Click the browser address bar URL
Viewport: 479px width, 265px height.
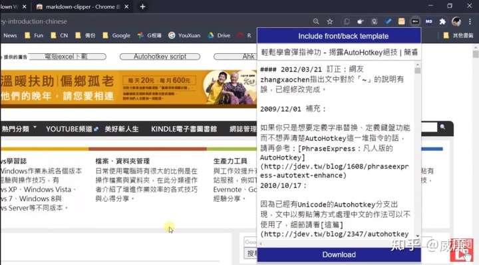point(34,21)
